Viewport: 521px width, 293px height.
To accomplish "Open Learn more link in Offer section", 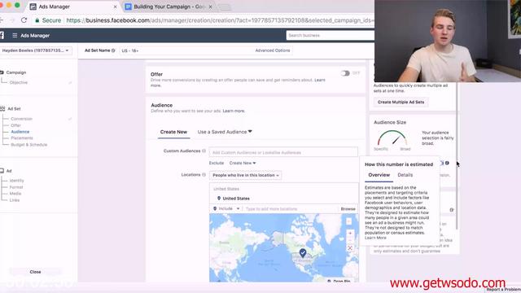I will point(320,80).
